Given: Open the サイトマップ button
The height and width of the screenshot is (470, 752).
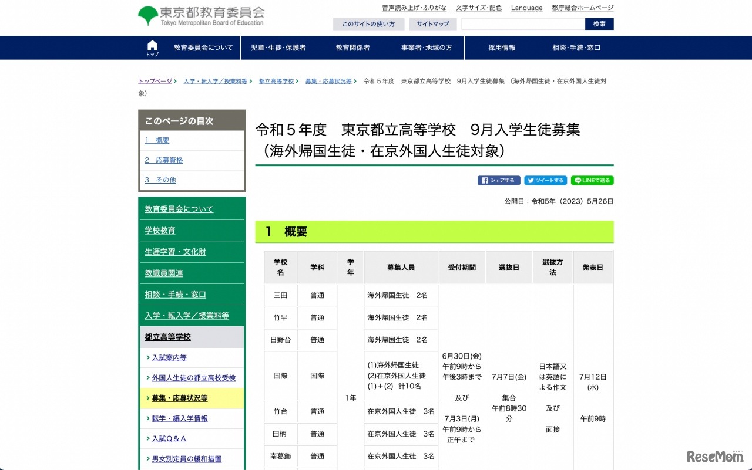Looking at the screenshot, I should [x=433, y=24].
